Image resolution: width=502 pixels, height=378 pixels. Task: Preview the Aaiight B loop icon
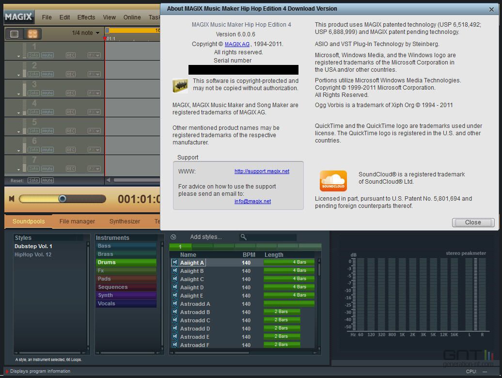pyautogui.click(x=174, y=271)
